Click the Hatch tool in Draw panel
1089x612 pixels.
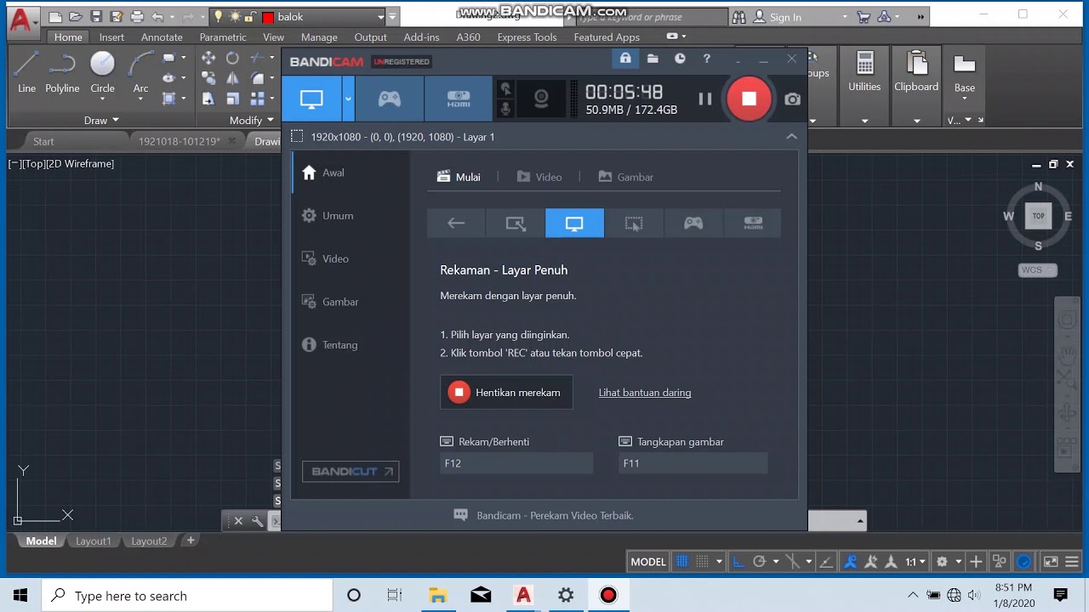[168, 99]
